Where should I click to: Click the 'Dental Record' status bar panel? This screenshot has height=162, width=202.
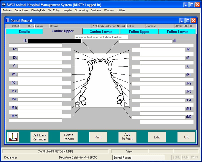pos(138,157)
